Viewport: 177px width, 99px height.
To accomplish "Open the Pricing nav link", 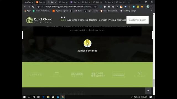I will tap(112, 20).
